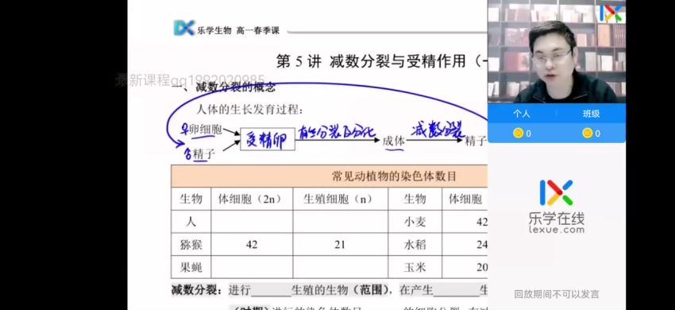Viewport: 675px width, 310px height.
Task: Click the value 20 next to 玉米
Action: coord(482,268)
